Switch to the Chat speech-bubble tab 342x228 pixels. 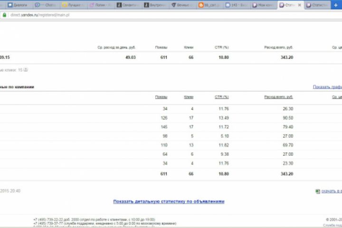(46, 5)
